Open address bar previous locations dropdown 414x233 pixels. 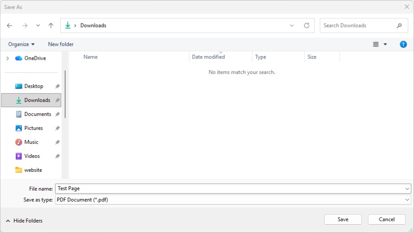(292, 26)
